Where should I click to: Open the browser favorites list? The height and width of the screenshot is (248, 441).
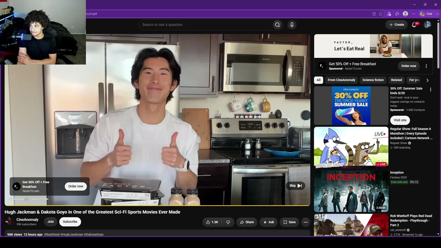click(397, 14)
